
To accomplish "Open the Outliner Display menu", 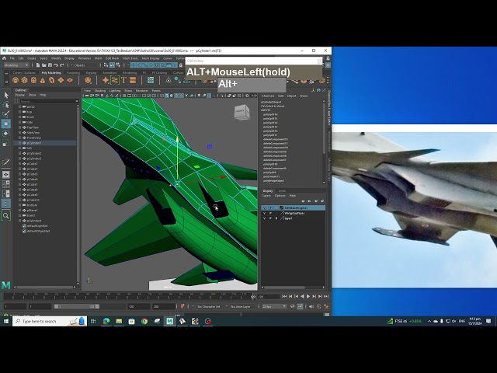I will pyautogui.click(x=19, y=95).
